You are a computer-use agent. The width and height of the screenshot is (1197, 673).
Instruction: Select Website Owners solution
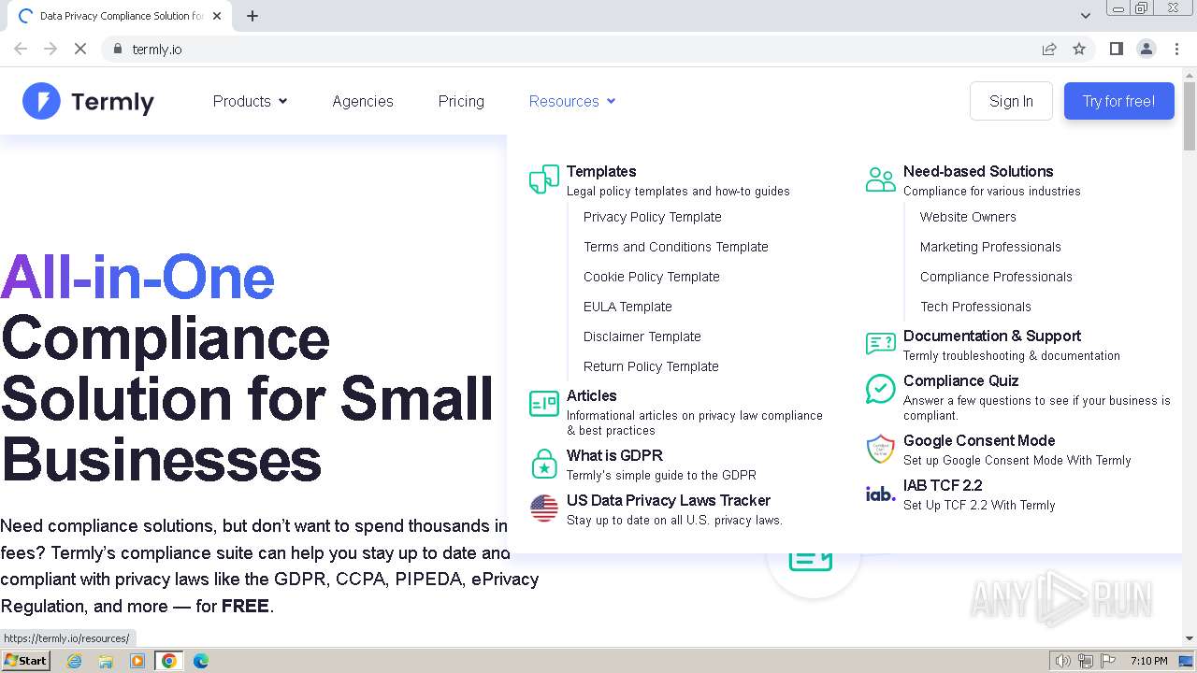click(968, 217)
